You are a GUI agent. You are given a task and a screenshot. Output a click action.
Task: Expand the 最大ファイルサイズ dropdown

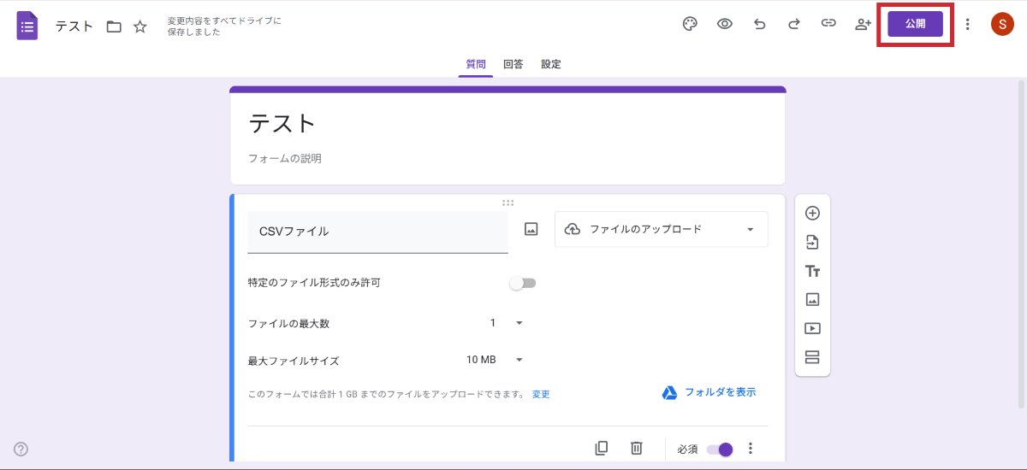coord(495,360)
